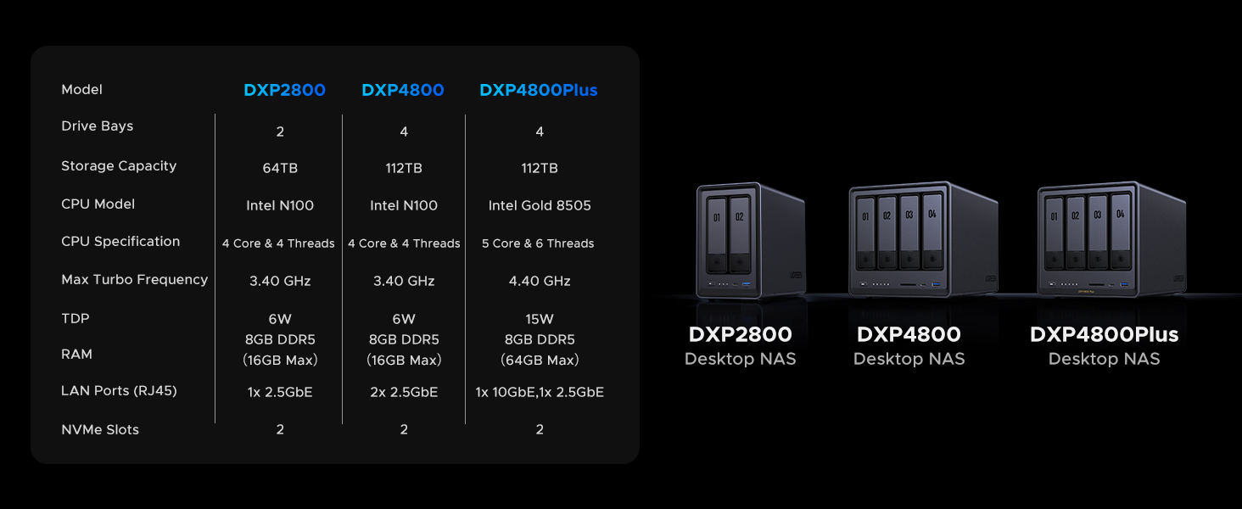This screenshot has height=509, width=1242.
Task: Click the DXP4800Plus caption under the product image
Action: (1104, 334)
